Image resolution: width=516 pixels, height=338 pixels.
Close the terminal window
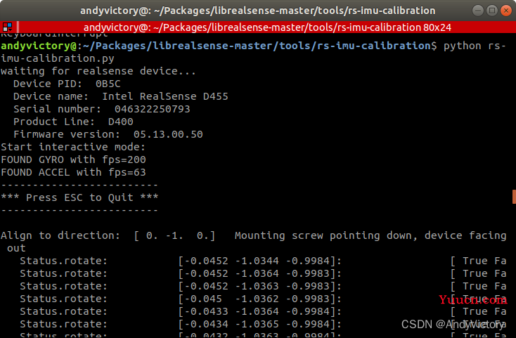pos(505,11)
